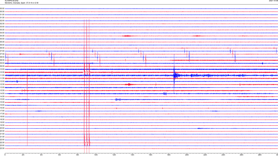Click the '07:00' time label

click(2, 51)
